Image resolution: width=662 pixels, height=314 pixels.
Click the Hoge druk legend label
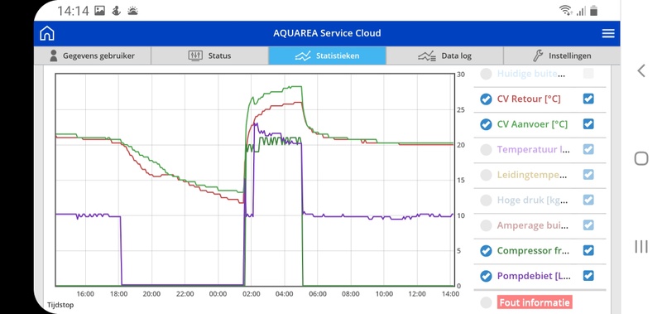point(532,200)
